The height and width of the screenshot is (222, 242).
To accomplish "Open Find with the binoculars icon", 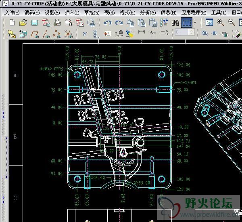I will (175, 23).
